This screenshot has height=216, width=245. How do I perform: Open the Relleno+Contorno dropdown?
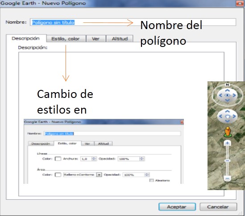[99, 175]
